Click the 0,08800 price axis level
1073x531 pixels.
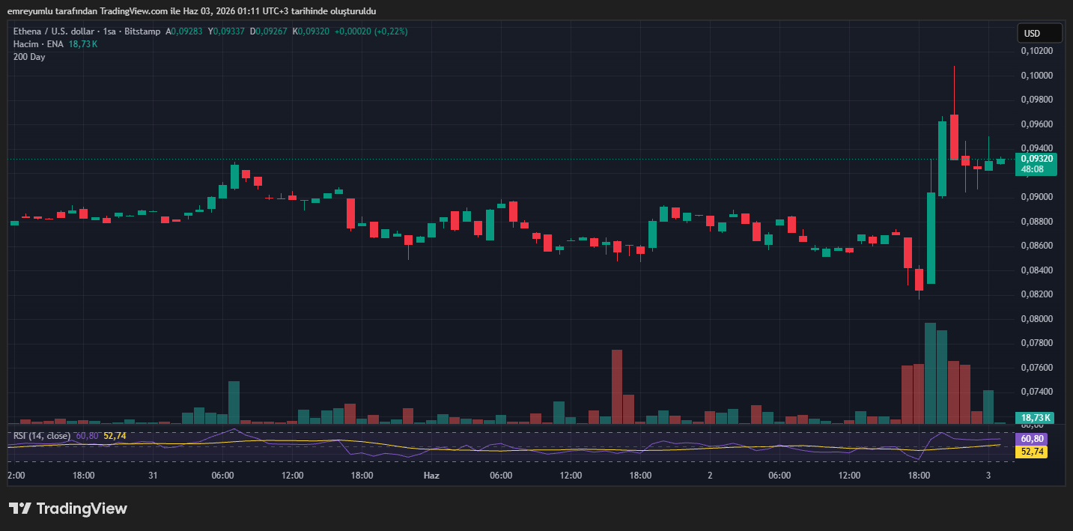[1037, 222]
